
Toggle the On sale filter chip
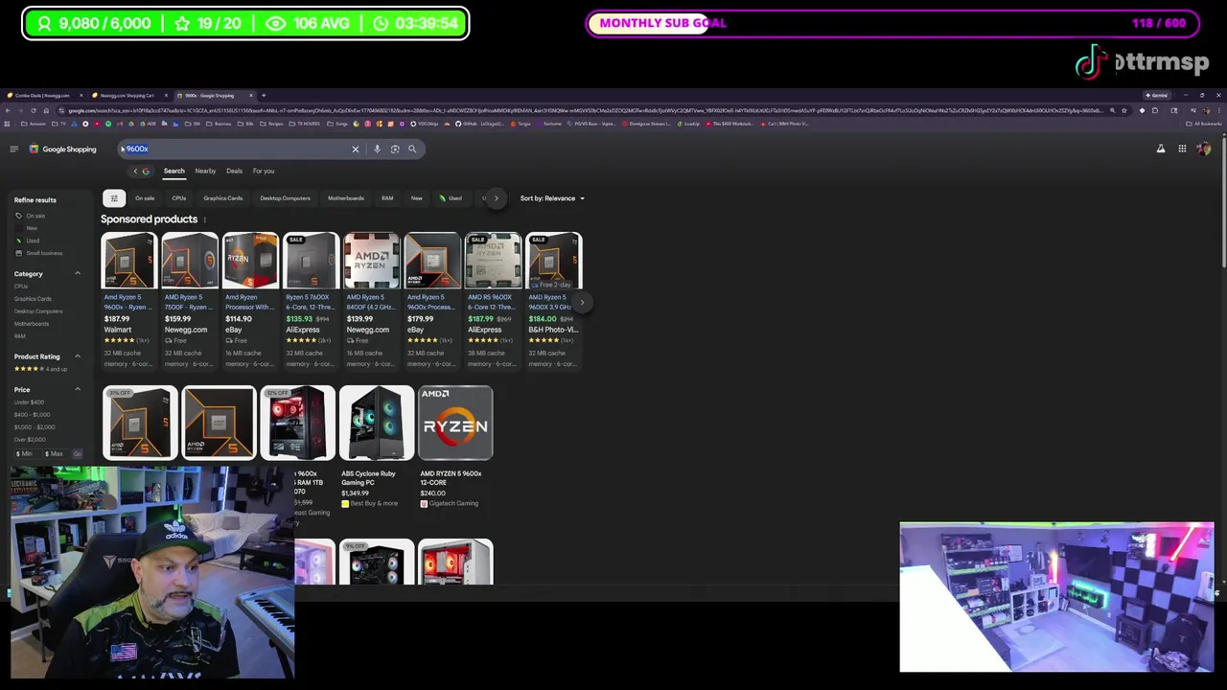pos(145,198)
